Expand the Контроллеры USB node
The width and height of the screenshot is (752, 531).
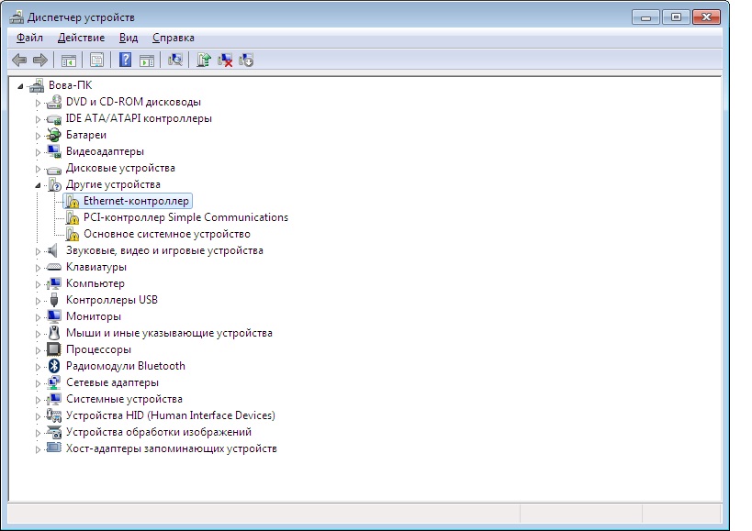39,301
